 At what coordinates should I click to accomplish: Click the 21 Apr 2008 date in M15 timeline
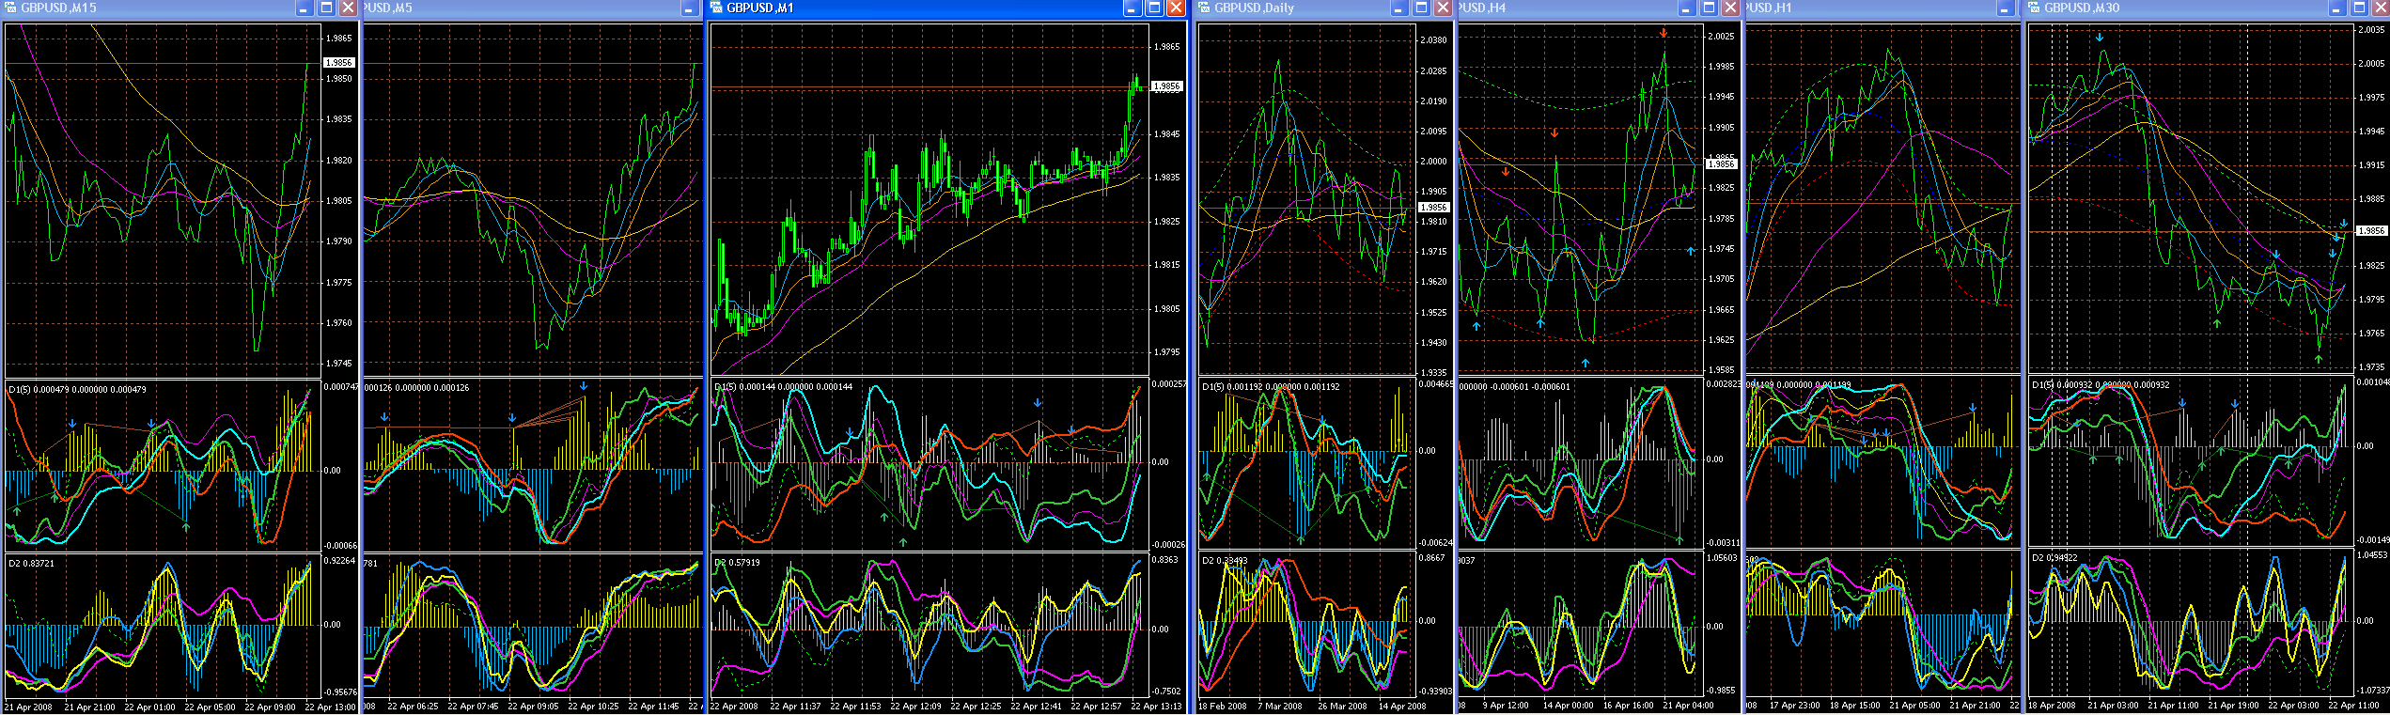[28, 707]
